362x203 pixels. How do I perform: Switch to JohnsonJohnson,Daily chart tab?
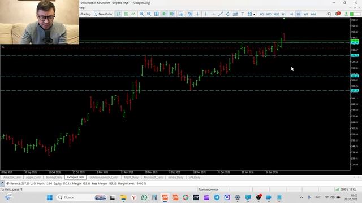click(104, 178)
